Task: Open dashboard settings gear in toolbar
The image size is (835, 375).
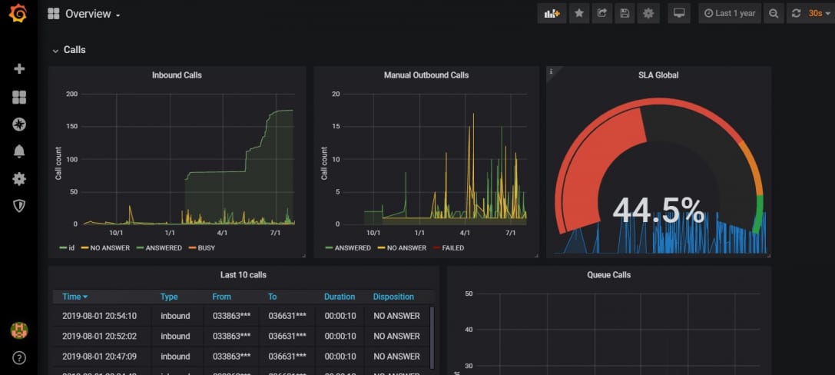Action: (x=648, y=13)
